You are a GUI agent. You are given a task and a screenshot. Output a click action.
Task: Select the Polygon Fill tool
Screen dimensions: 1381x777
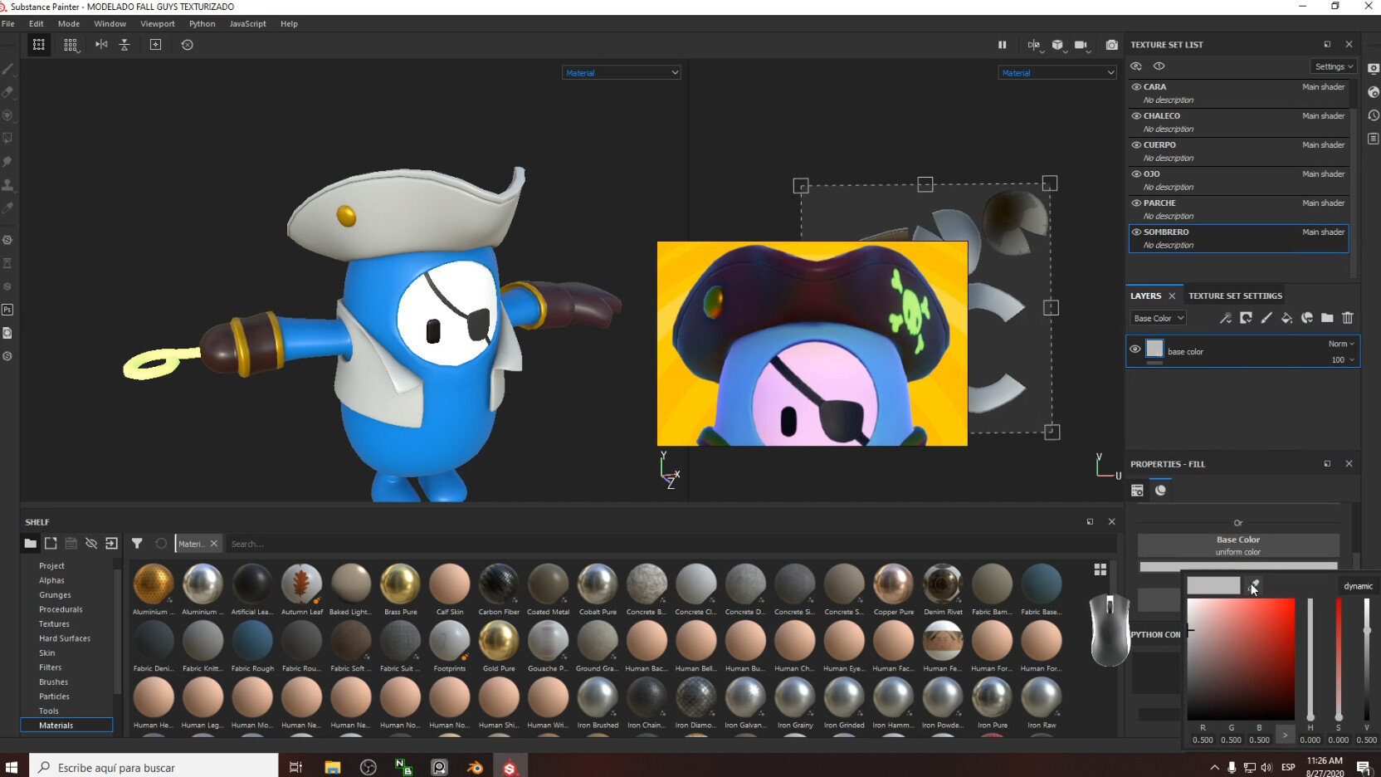(8, 139)
